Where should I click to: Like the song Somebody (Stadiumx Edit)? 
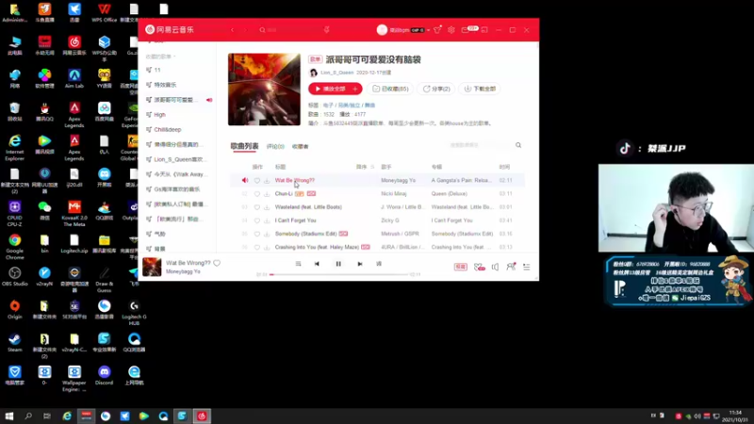(257, 234)
